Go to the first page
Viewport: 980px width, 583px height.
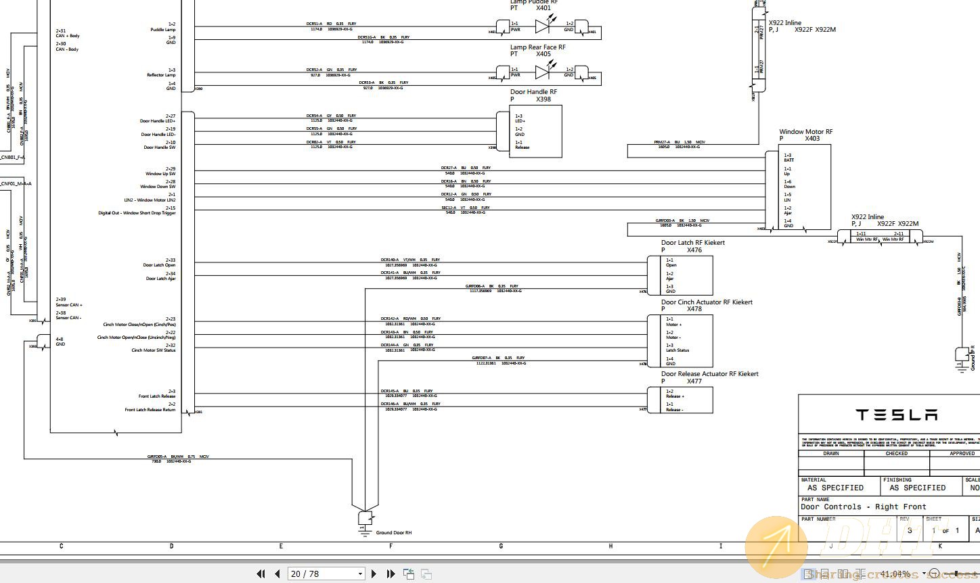[261, 574]
